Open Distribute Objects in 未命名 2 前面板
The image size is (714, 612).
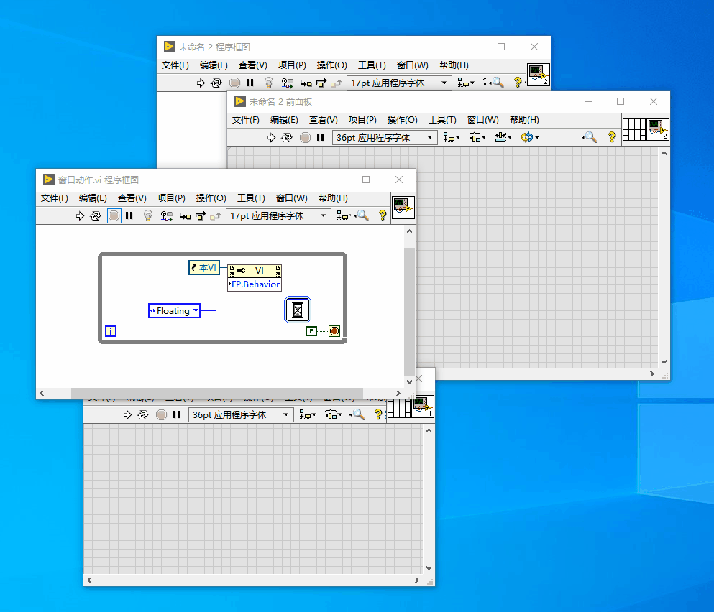477,137
